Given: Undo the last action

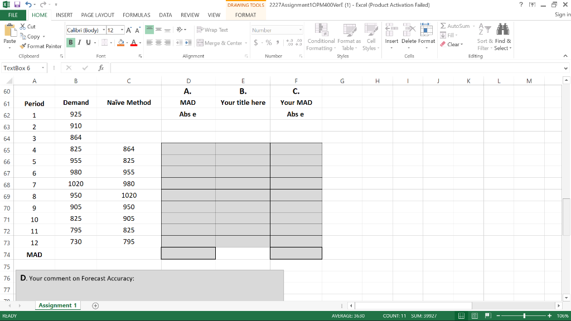Looking at the screenshot, I should pyautogui.click(x=28, y=4).
